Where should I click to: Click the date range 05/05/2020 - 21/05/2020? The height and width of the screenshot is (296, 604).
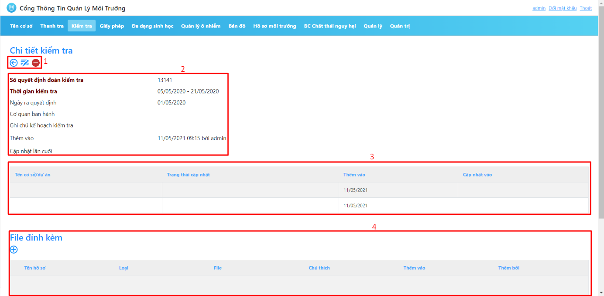pyautogui.click(x=188, y=91)
